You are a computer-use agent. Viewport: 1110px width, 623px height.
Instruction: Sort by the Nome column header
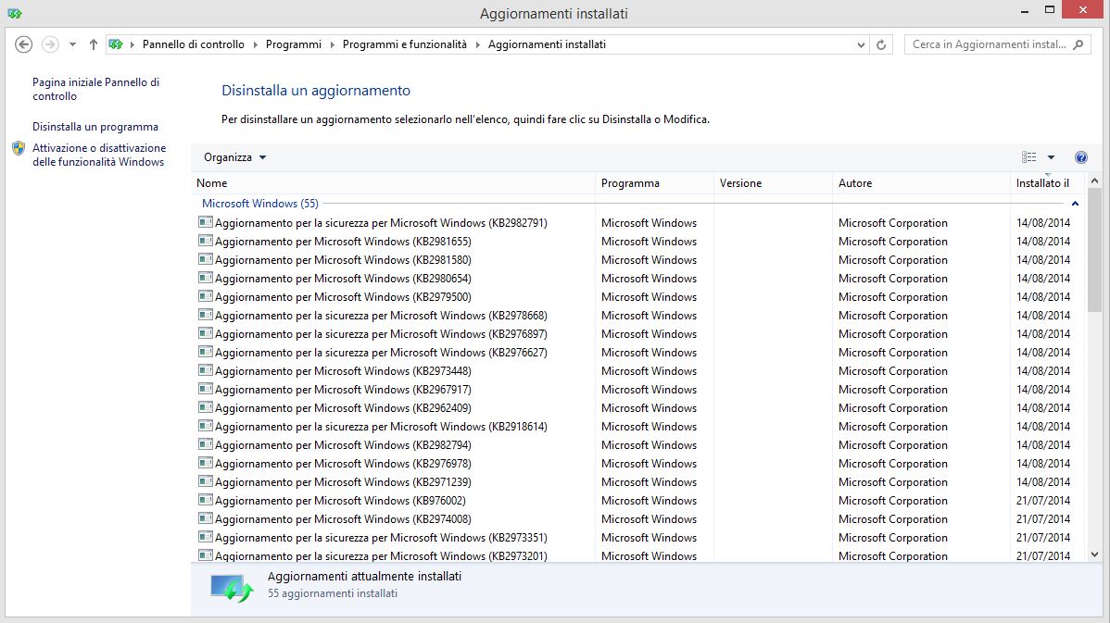click(x=395, y=183)
